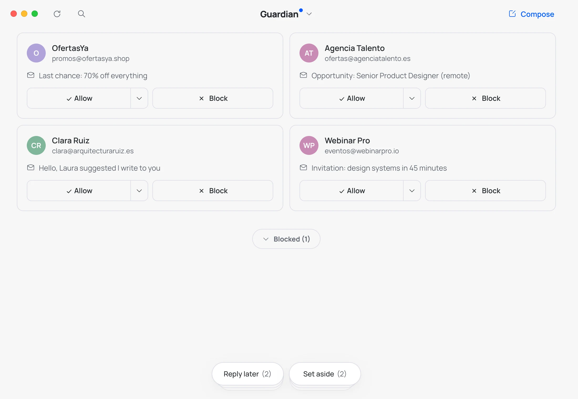Click the Agencia Talento AT avatar

[x=309, y=53]
